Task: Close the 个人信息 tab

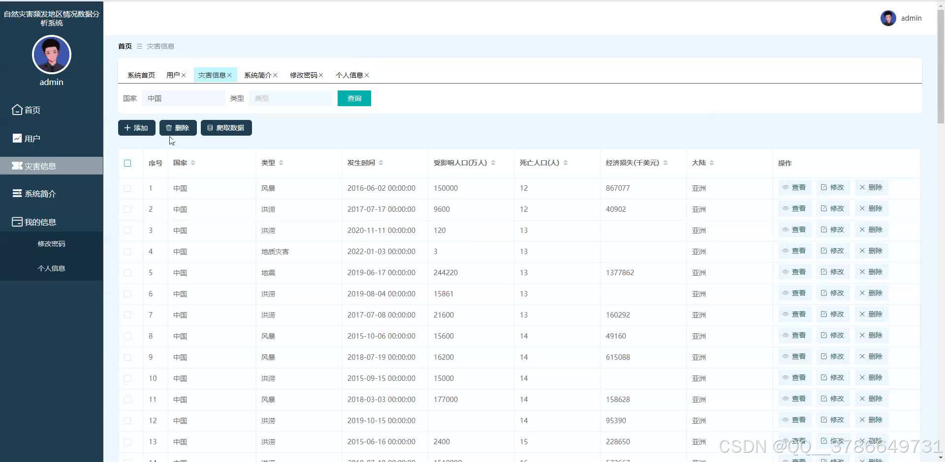Action: coord(367,75)
